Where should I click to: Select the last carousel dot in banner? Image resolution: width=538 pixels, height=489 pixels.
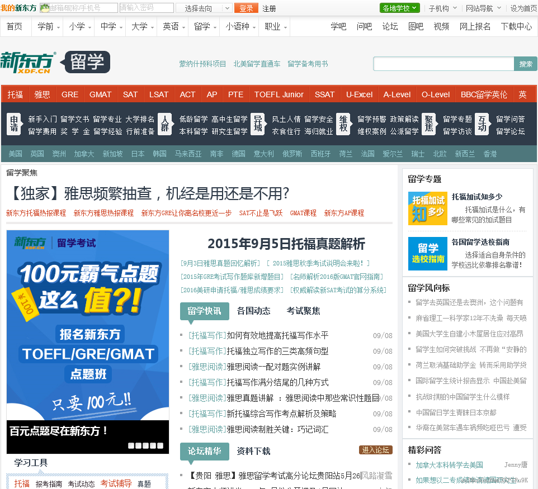pyautogui.click(x=161, y=445)
